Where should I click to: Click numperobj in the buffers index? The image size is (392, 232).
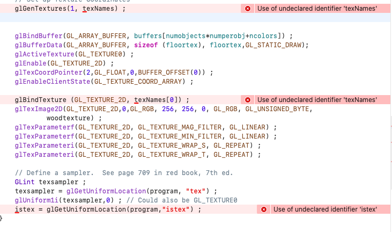point(227,36)
